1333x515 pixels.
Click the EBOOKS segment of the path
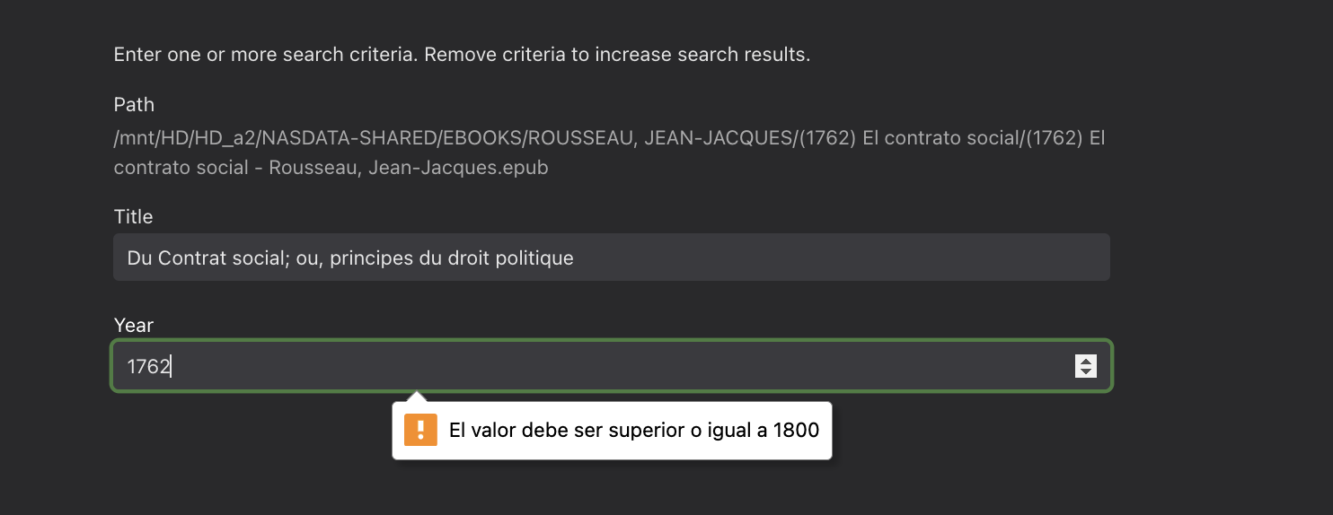point(479,140)
